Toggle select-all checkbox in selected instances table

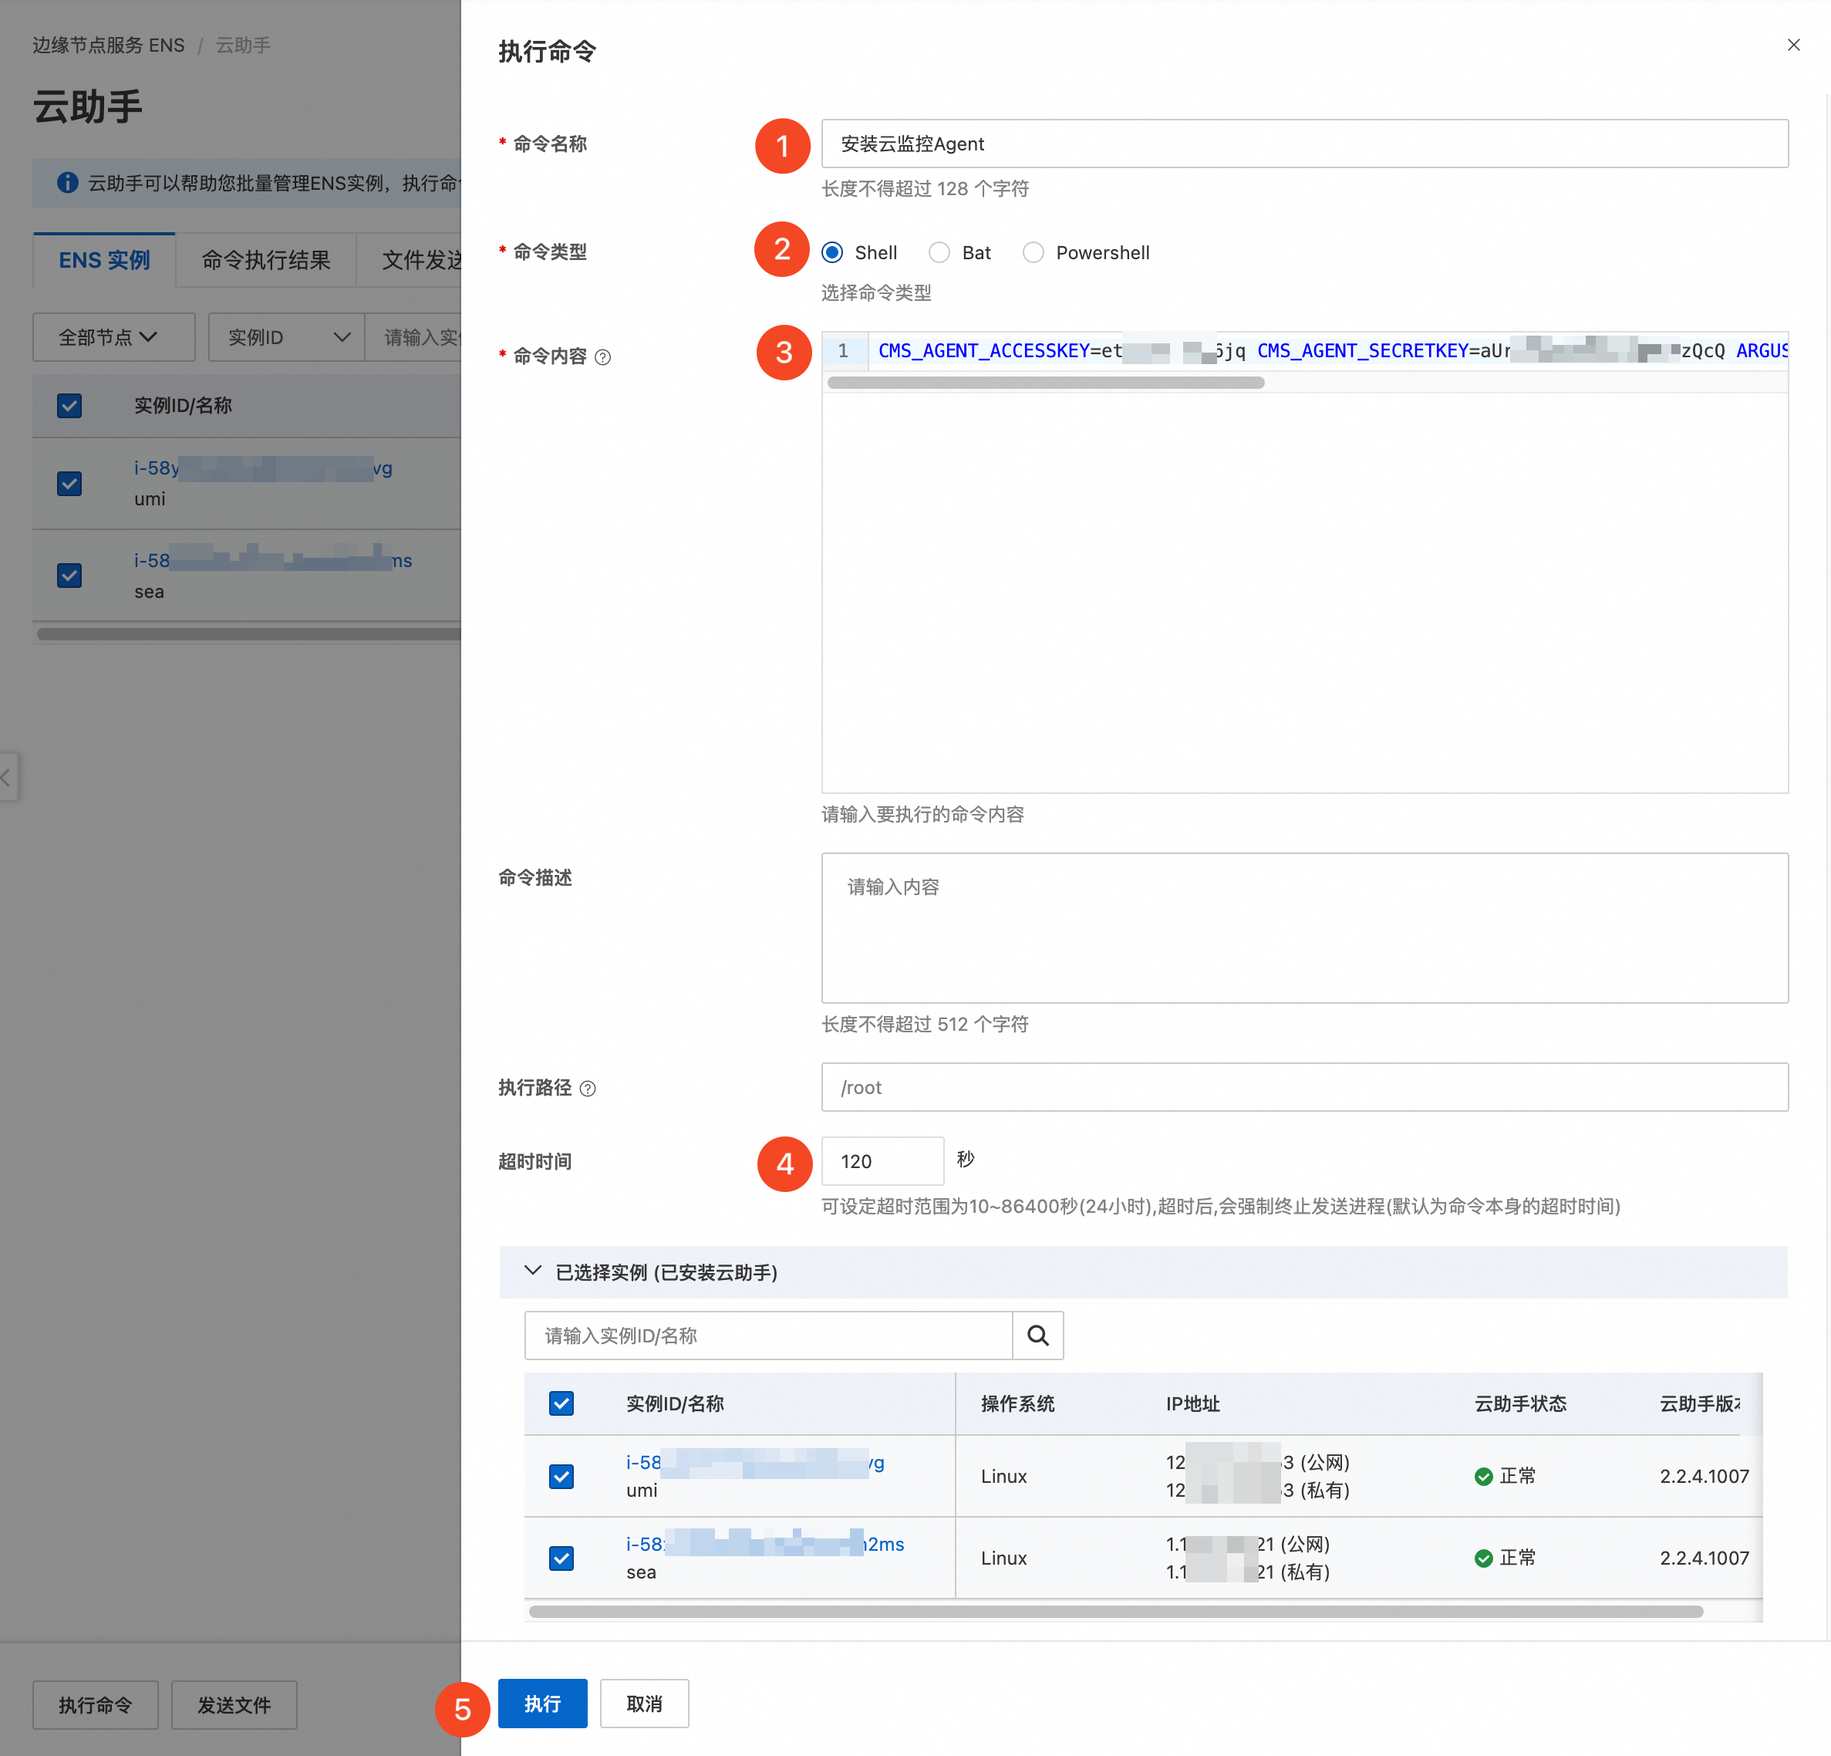pyautogui.click(x=561, y=1403)
